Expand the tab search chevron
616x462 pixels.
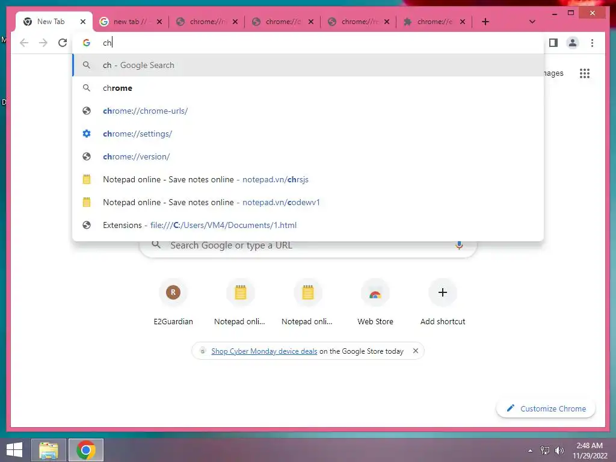532,22
